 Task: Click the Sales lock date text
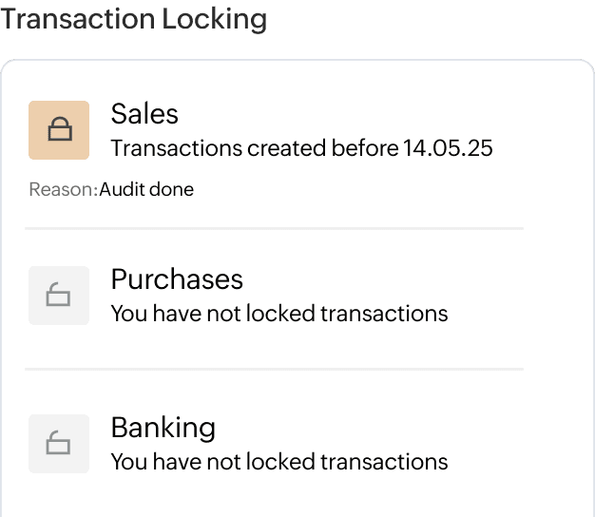[301, 148]
